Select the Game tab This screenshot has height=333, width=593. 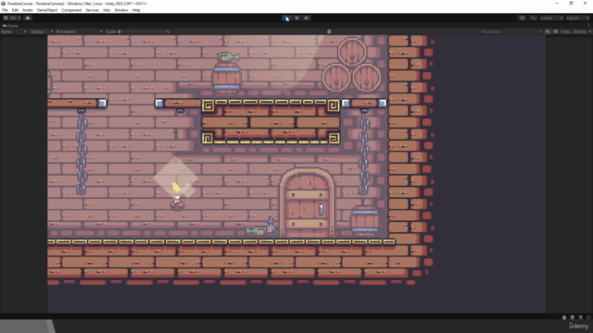(10, 26)
